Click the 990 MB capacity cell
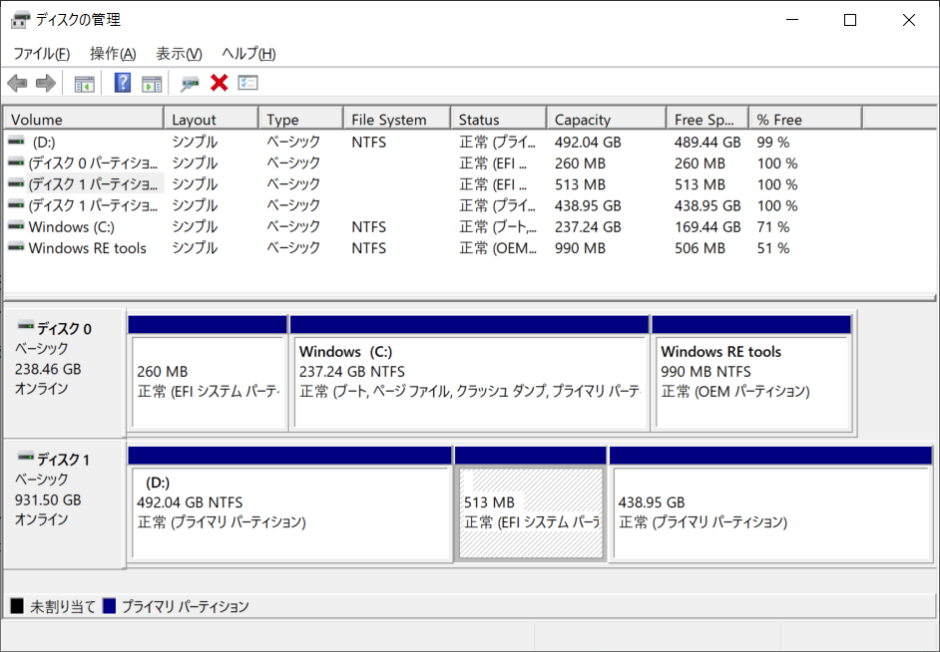The height and width of the screenshot is (652, 940). click(581, 248)
